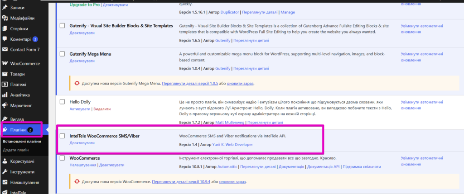Open Додати плагін submenu item
The width and height of the screenshot is (464, 194).
click(16, 150)
